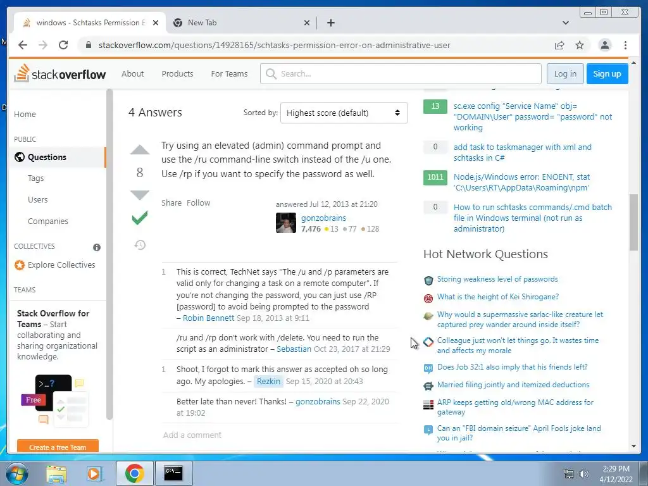
Task: Click the Share link under the answer
Action: tap(171, 203)
